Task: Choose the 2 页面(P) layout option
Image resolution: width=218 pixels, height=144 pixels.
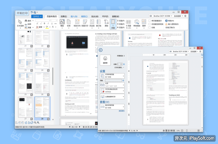Action: click(x=121, y=21)
